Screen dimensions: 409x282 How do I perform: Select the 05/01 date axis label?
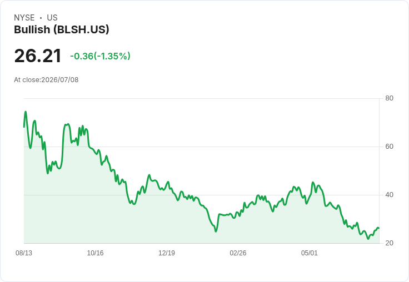[310, 253]
